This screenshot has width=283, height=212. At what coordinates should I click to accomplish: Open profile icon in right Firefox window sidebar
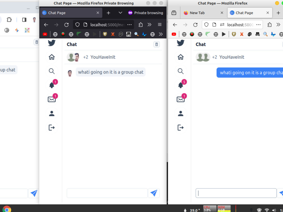(181, 113)
